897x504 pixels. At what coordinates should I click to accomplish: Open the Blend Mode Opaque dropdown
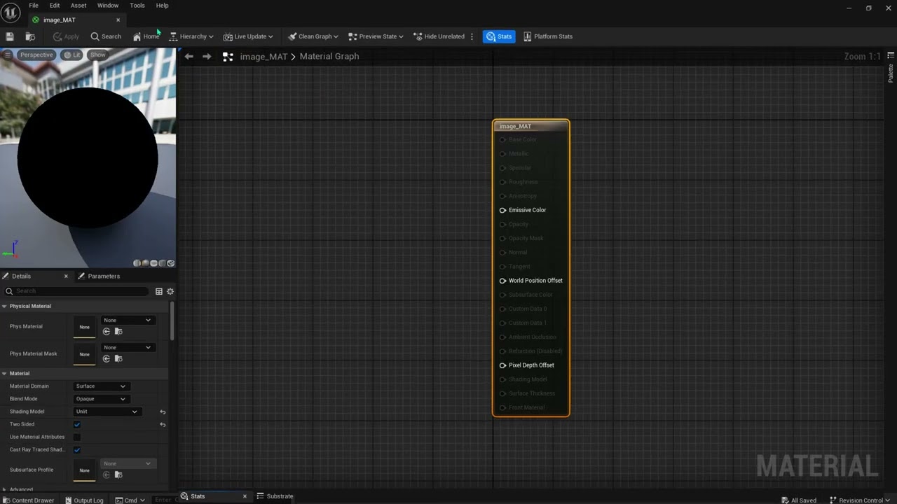point(101,399)
